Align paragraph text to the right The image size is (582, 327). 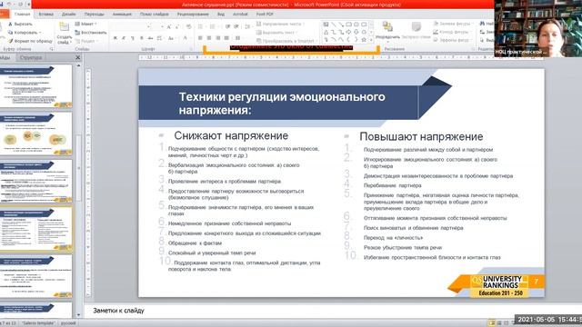(217, 38)
